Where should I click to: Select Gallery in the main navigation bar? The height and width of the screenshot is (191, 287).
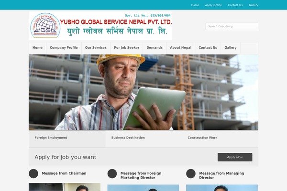tap(231, 48)
